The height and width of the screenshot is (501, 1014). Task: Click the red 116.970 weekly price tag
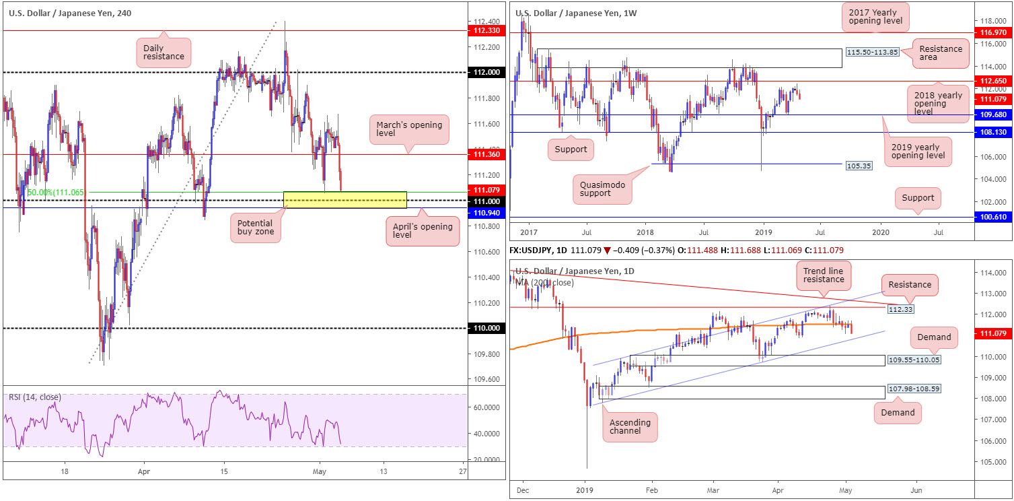992,32
